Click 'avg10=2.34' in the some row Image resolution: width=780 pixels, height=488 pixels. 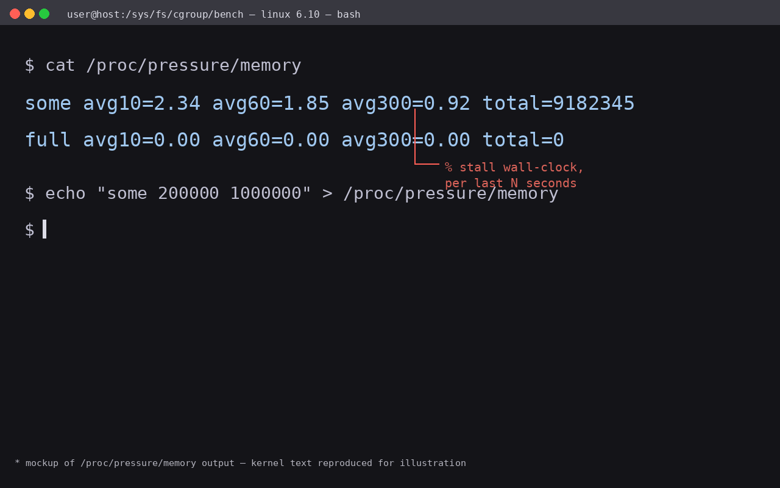coord(142,103)
